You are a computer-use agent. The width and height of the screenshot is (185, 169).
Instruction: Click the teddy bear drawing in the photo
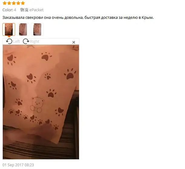pos(37,104)
